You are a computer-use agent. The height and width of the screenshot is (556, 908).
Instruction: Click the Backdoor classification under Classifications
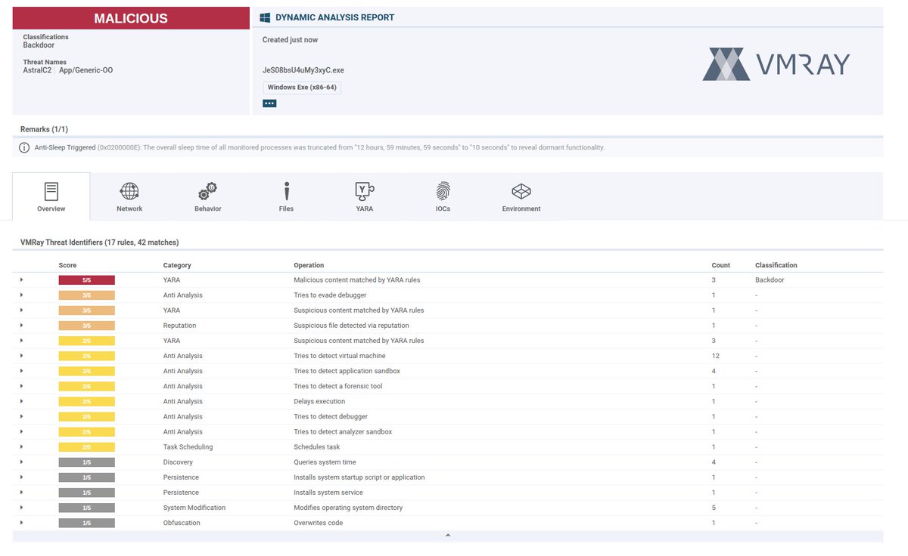tap(39, 45)
